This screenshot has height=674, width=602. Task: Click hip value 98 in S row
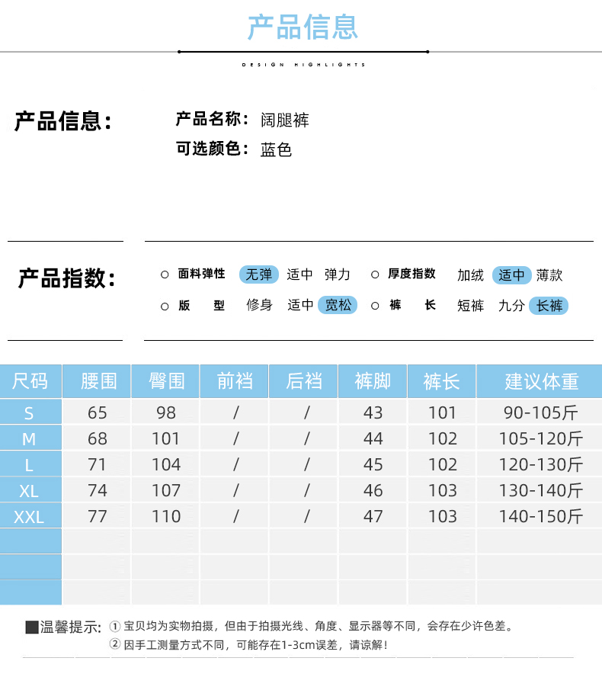pos(166,412)
